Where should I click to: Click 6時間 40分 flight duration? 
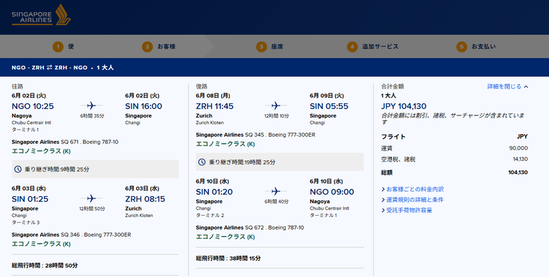(277, 202)
